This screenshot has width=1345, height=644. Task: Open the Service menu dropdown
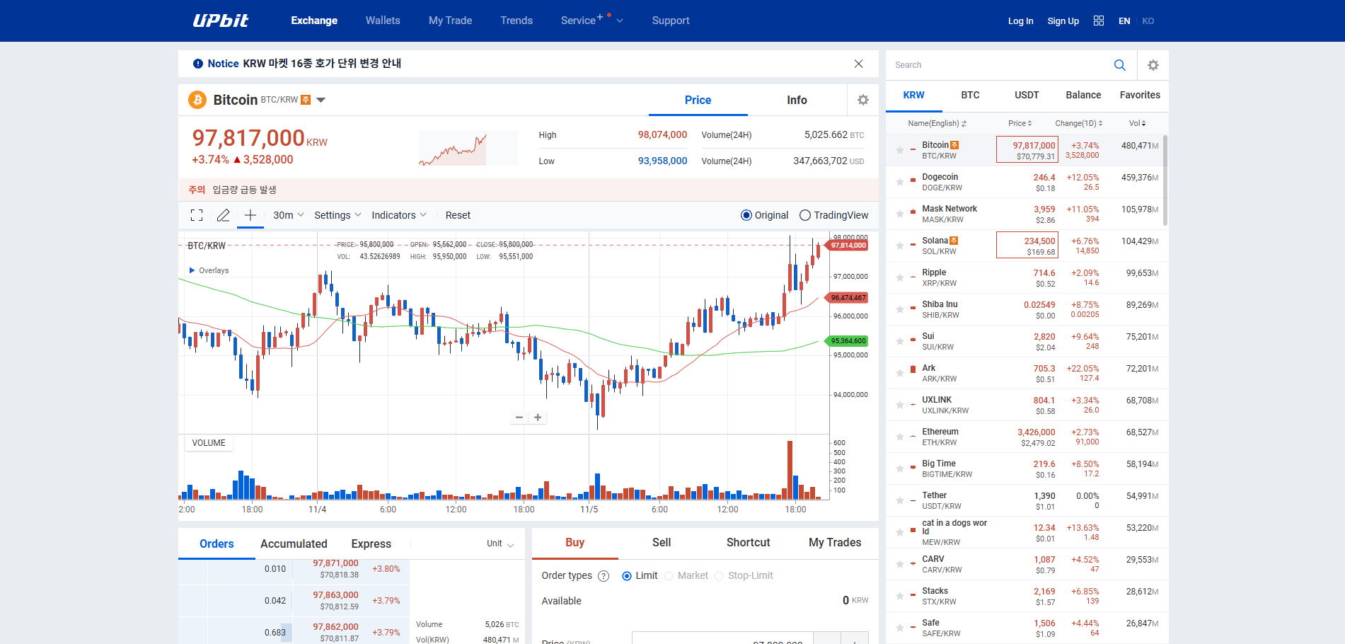[591, 21]
